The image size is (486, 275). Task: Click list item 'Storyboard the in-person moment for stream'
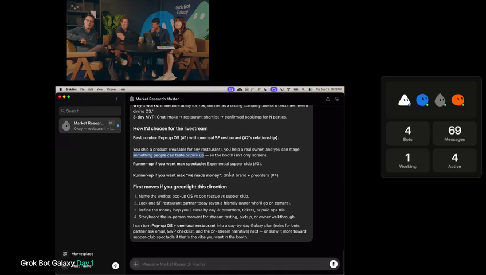(x=217, y=217)
